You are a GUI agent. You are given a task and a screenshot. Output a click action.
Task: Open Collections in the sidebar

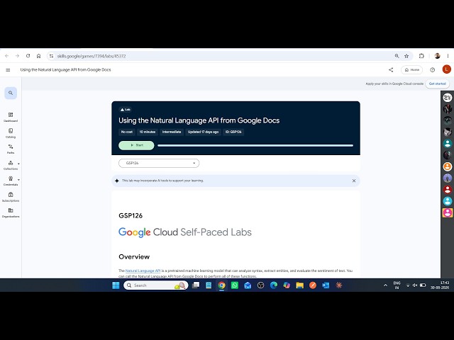11,165
